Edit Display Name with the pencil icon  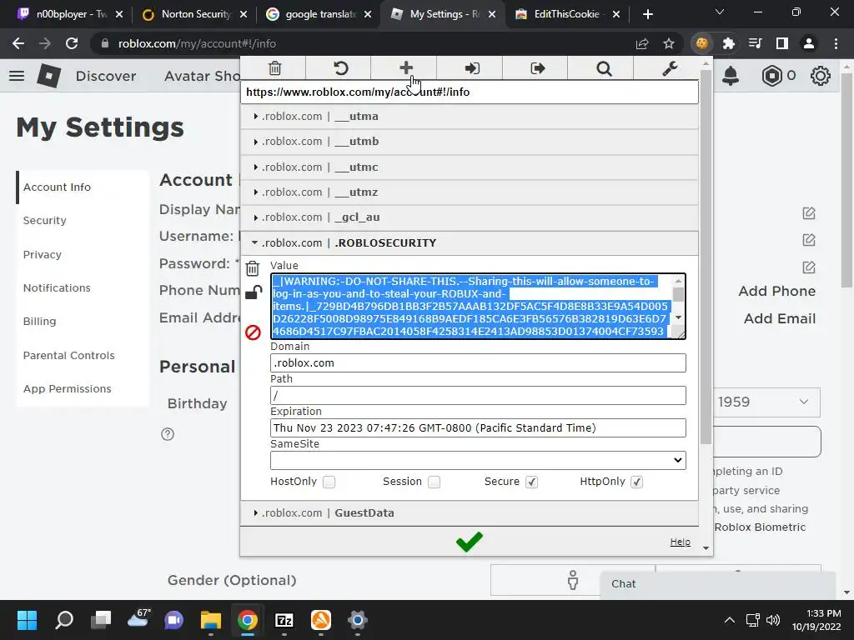(x=809, y=213)
